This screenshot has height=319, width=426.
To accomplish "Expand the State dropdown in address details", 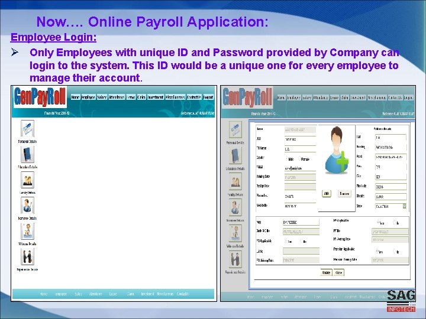I will (x=404, y=206).
